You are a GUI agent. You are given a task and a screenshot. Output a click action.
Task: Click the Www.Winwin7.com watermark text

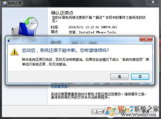(x=138, y=115)
